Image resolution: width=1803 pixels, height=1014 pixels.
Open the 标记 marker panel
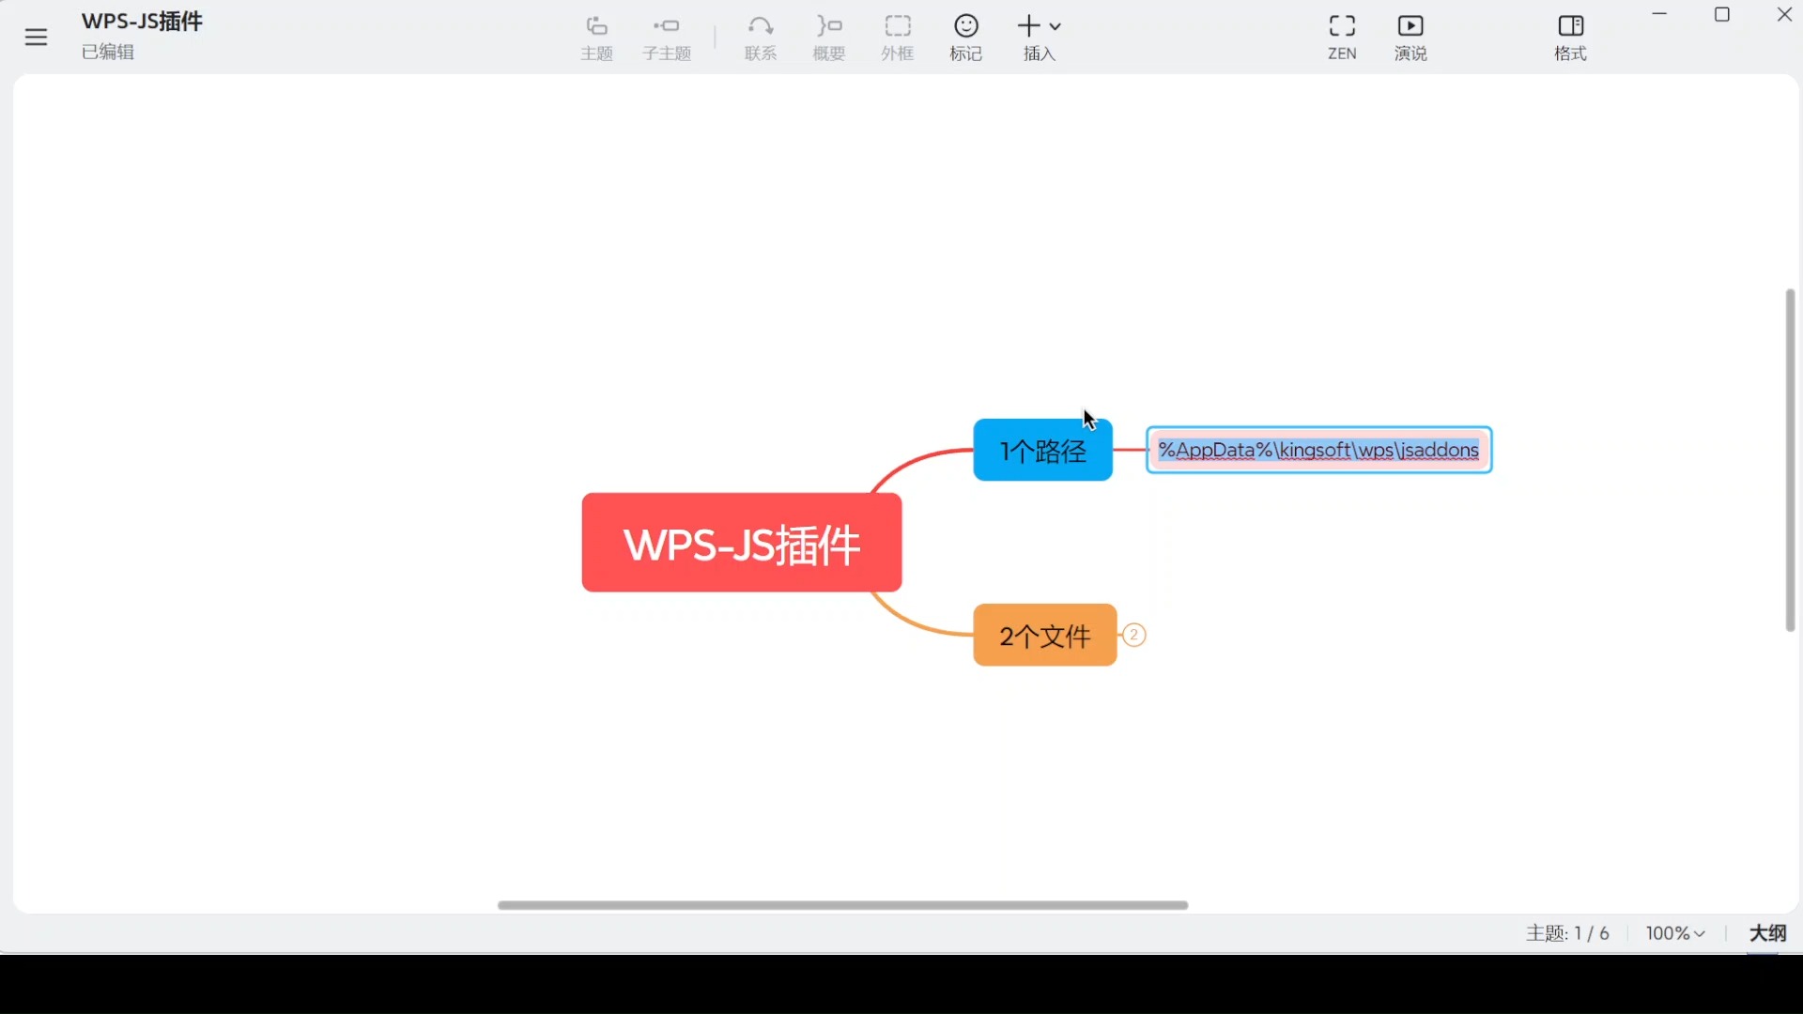[x=966, y=38]
